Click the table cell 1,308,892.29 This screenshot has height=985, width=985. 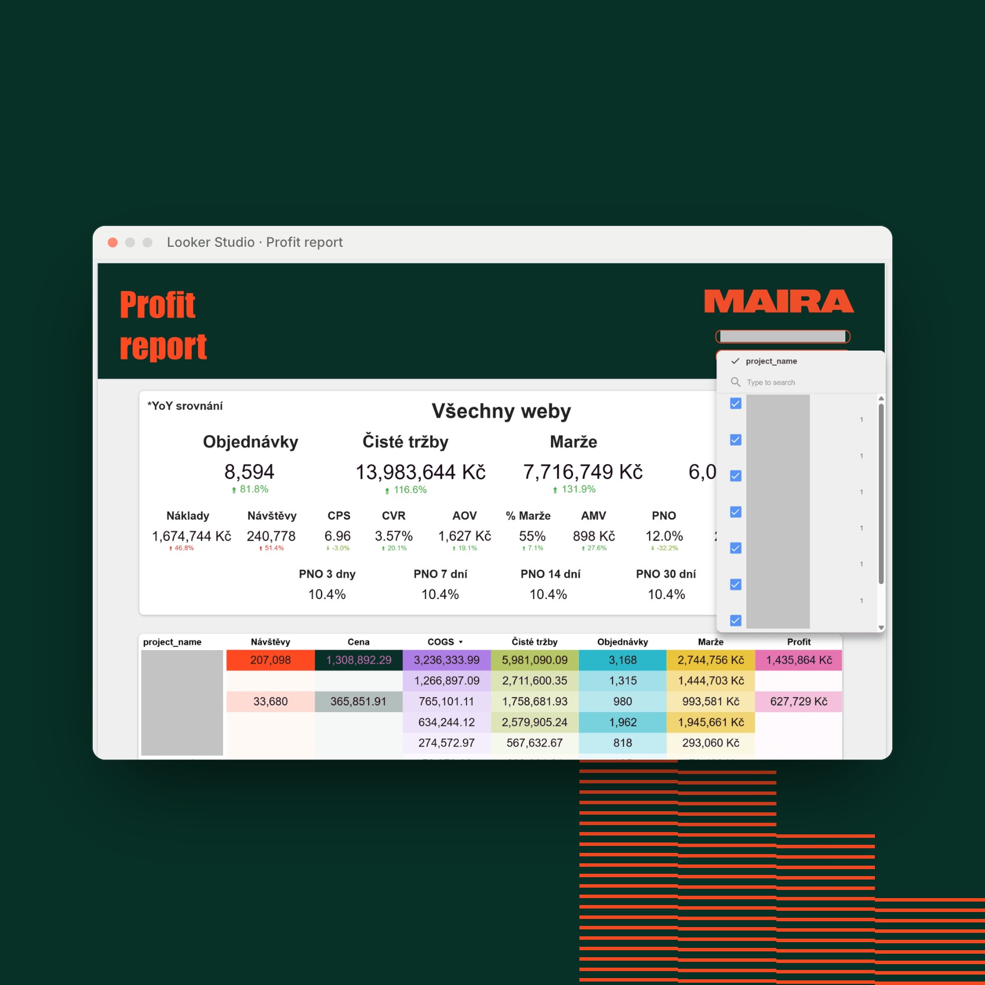359,660
